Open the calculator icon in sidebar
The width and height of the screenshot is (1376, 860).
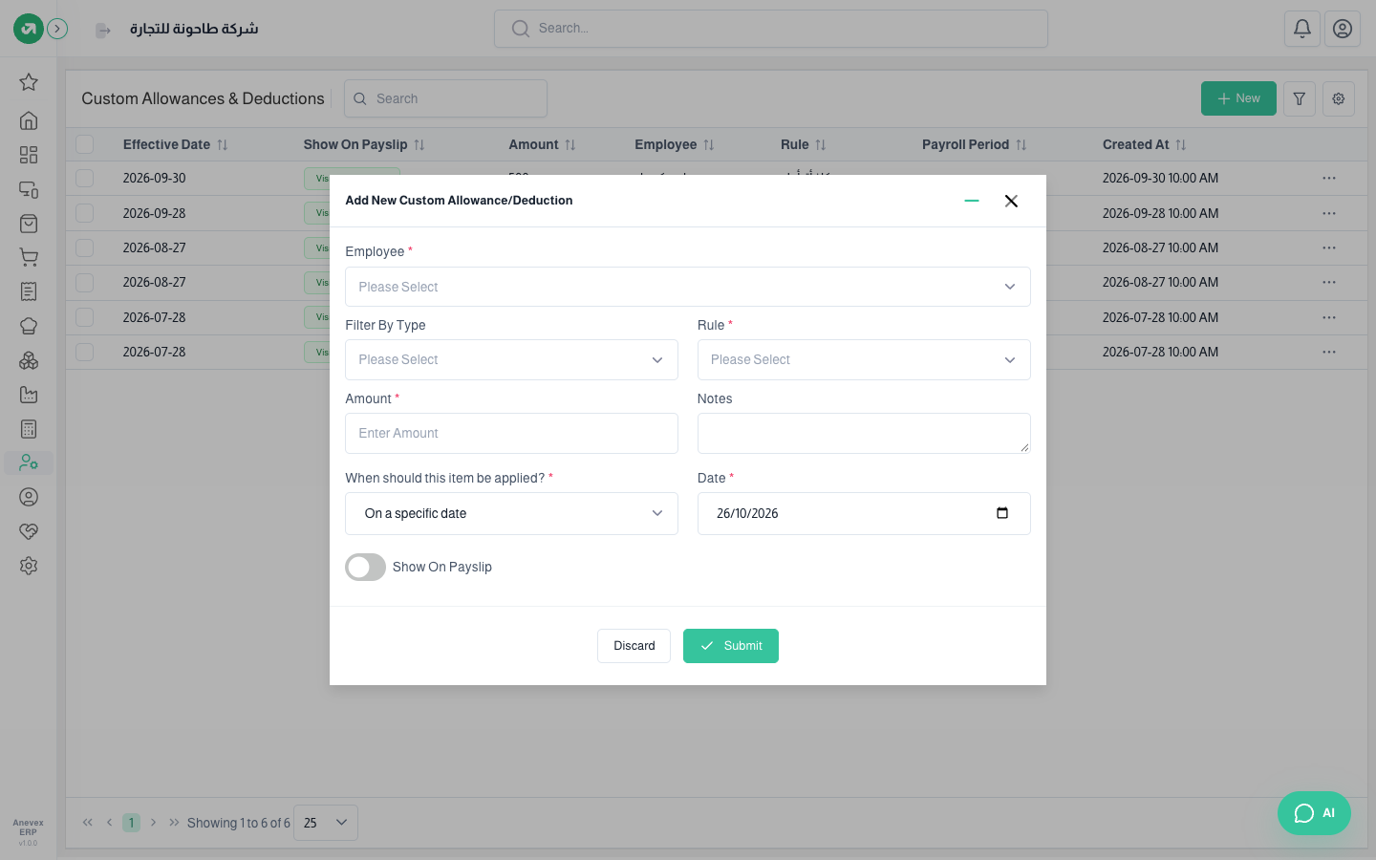point(29,429)
